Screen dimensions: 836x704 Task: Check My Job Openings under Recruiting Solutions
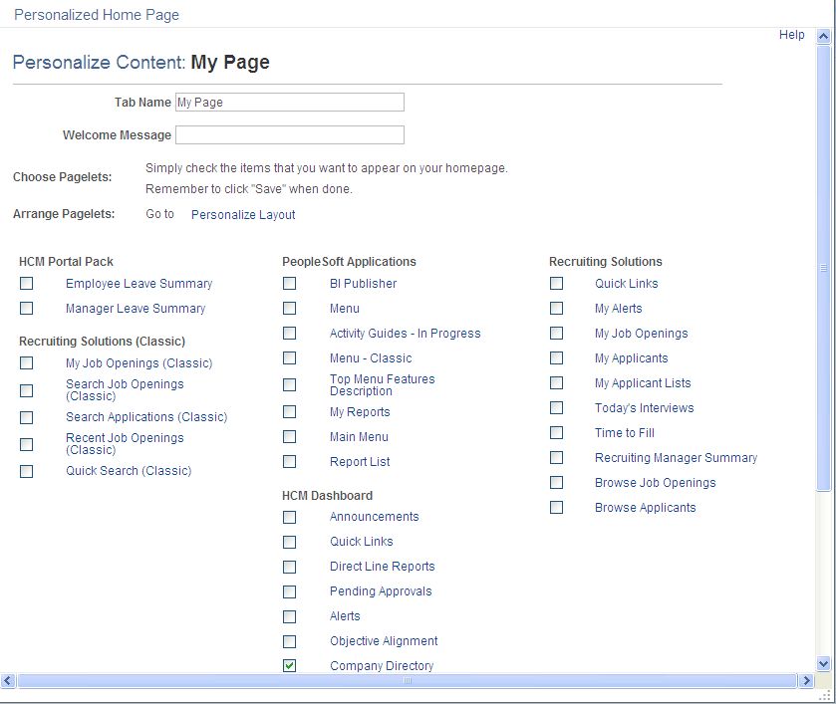click(556, 333)
